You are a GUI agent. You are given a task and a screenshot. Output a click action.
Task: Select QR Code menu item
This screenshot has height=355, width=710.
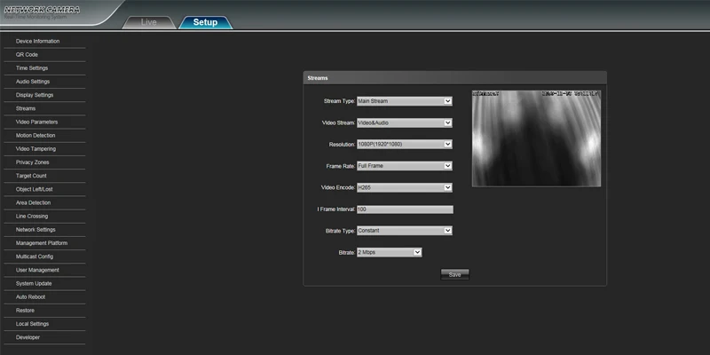tap(27, 55)
